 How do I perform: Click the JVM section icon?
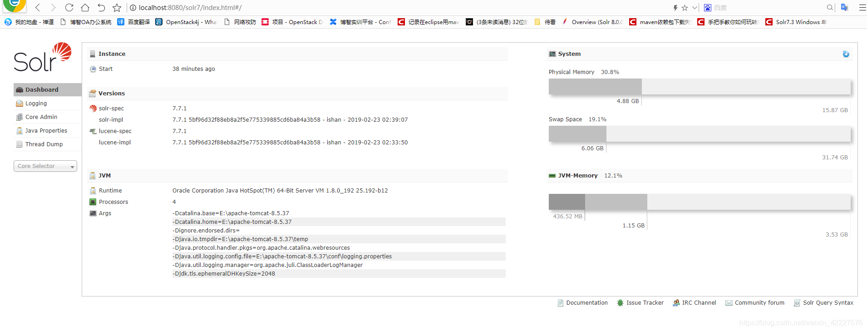click(93, 176)
